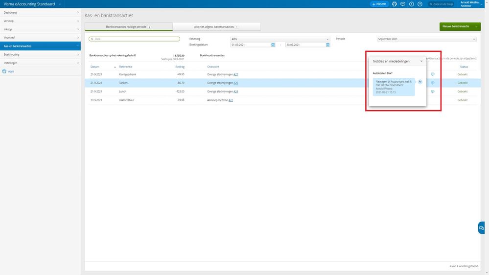Open the Rekening ABN dropdown
Viewport: 489px width, 275px height.
click(280, 39)
